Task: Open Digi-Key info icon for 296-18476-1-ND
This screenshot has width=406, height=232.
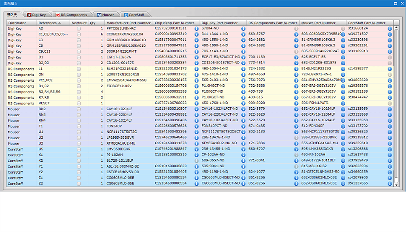Action: (243, 138)
